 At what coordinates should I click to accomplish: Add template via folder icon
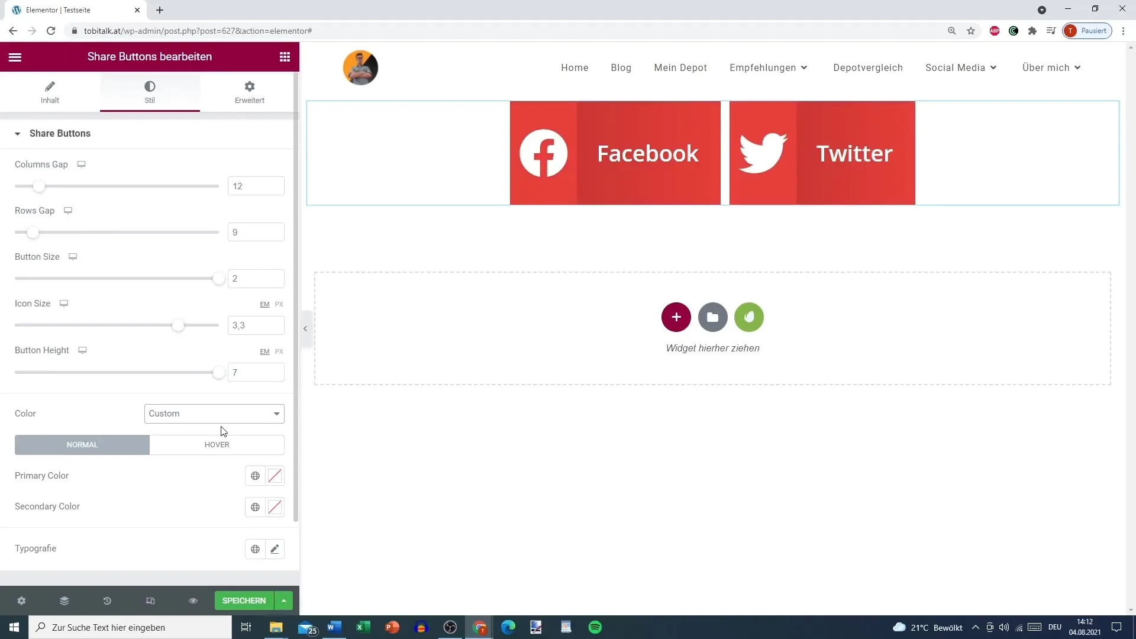point(713,317)
